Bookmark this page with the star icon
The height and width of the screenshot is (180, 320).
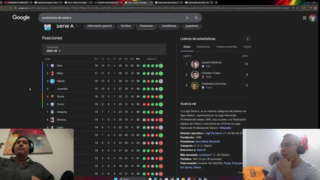(297, 8)
